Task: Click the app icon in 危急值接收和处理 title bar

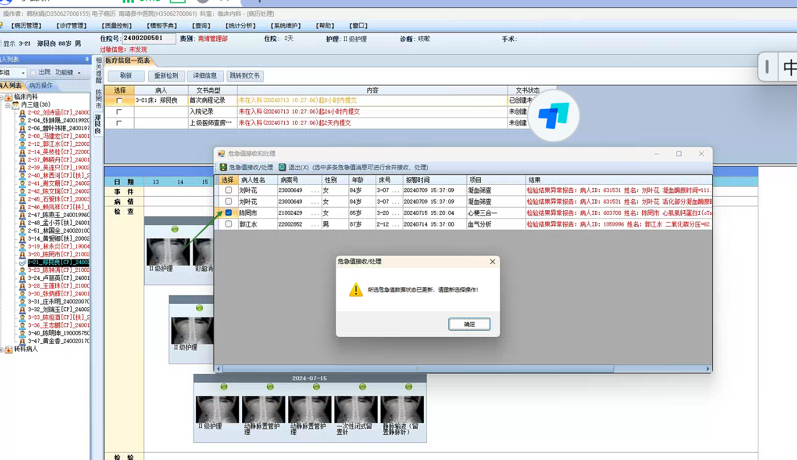Action: [x=221, y=154]
